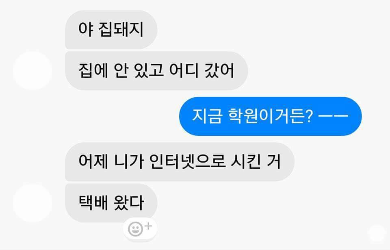
Task: Open sender avatar beside '집에 안 있고 어디 갔어'
Action: point(32,71)
